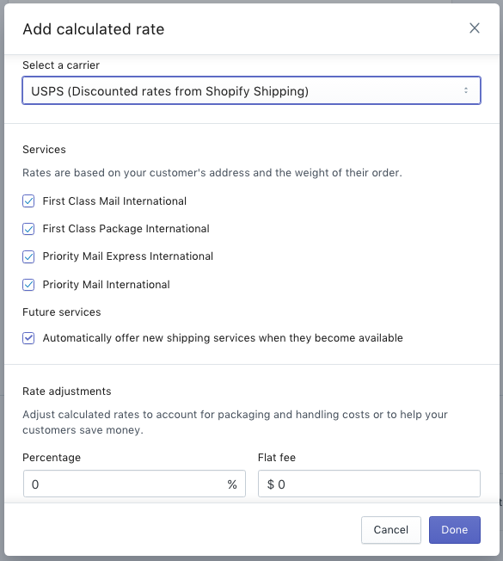Viewport: 503px width, 561px height.
Task: Click the Priority Mail Express International label text
Action: coord(127,256)
